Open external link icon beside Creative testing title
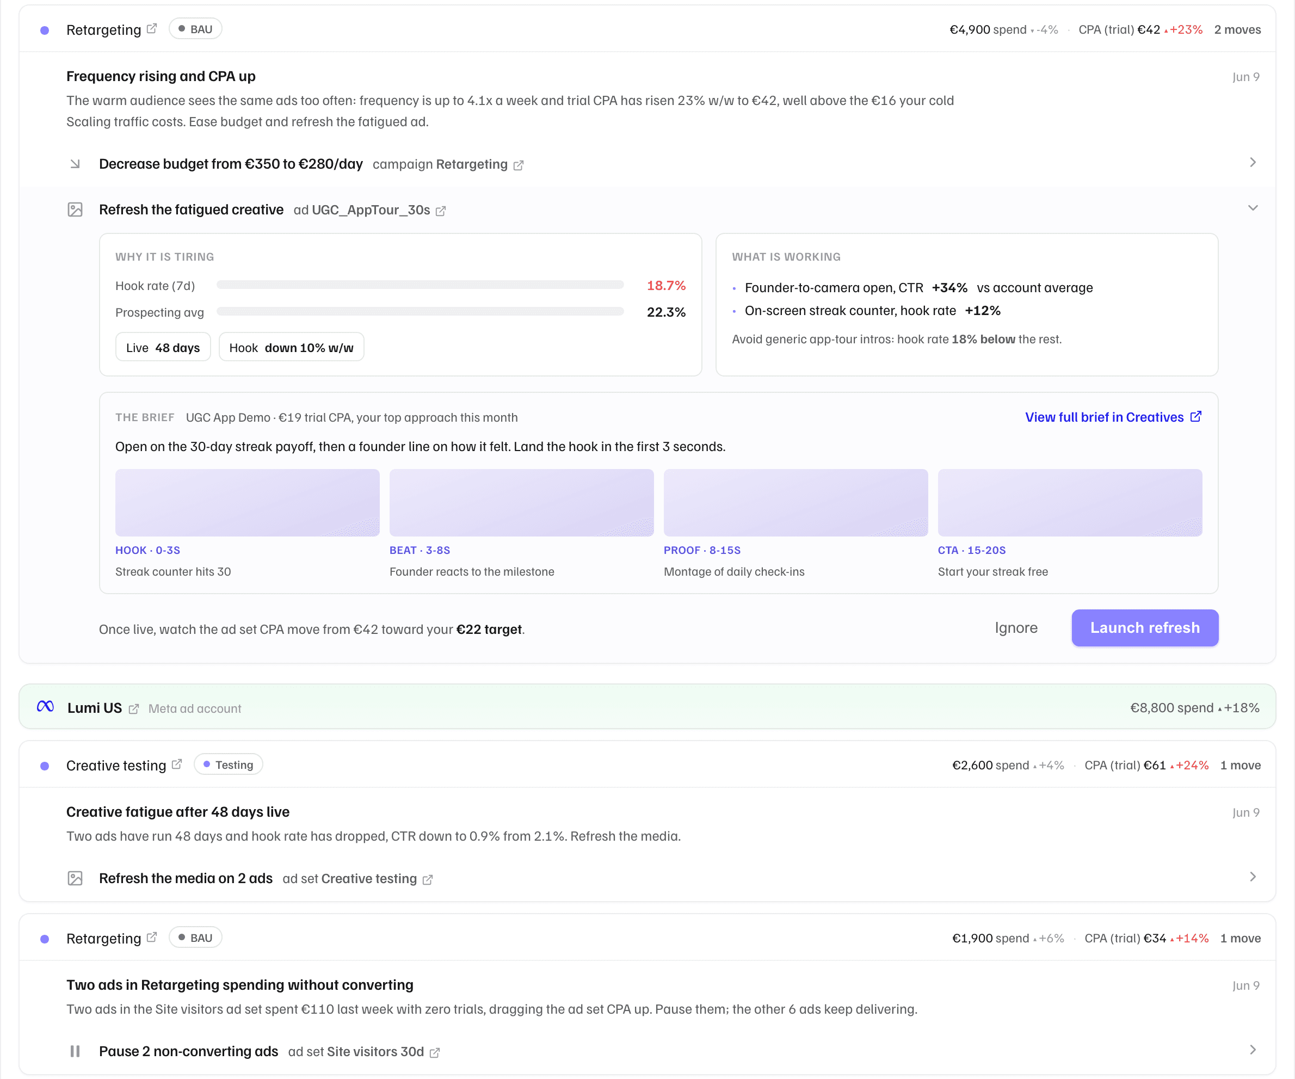This screenshot has width=1295, height=1079. (x=177, y=764)
